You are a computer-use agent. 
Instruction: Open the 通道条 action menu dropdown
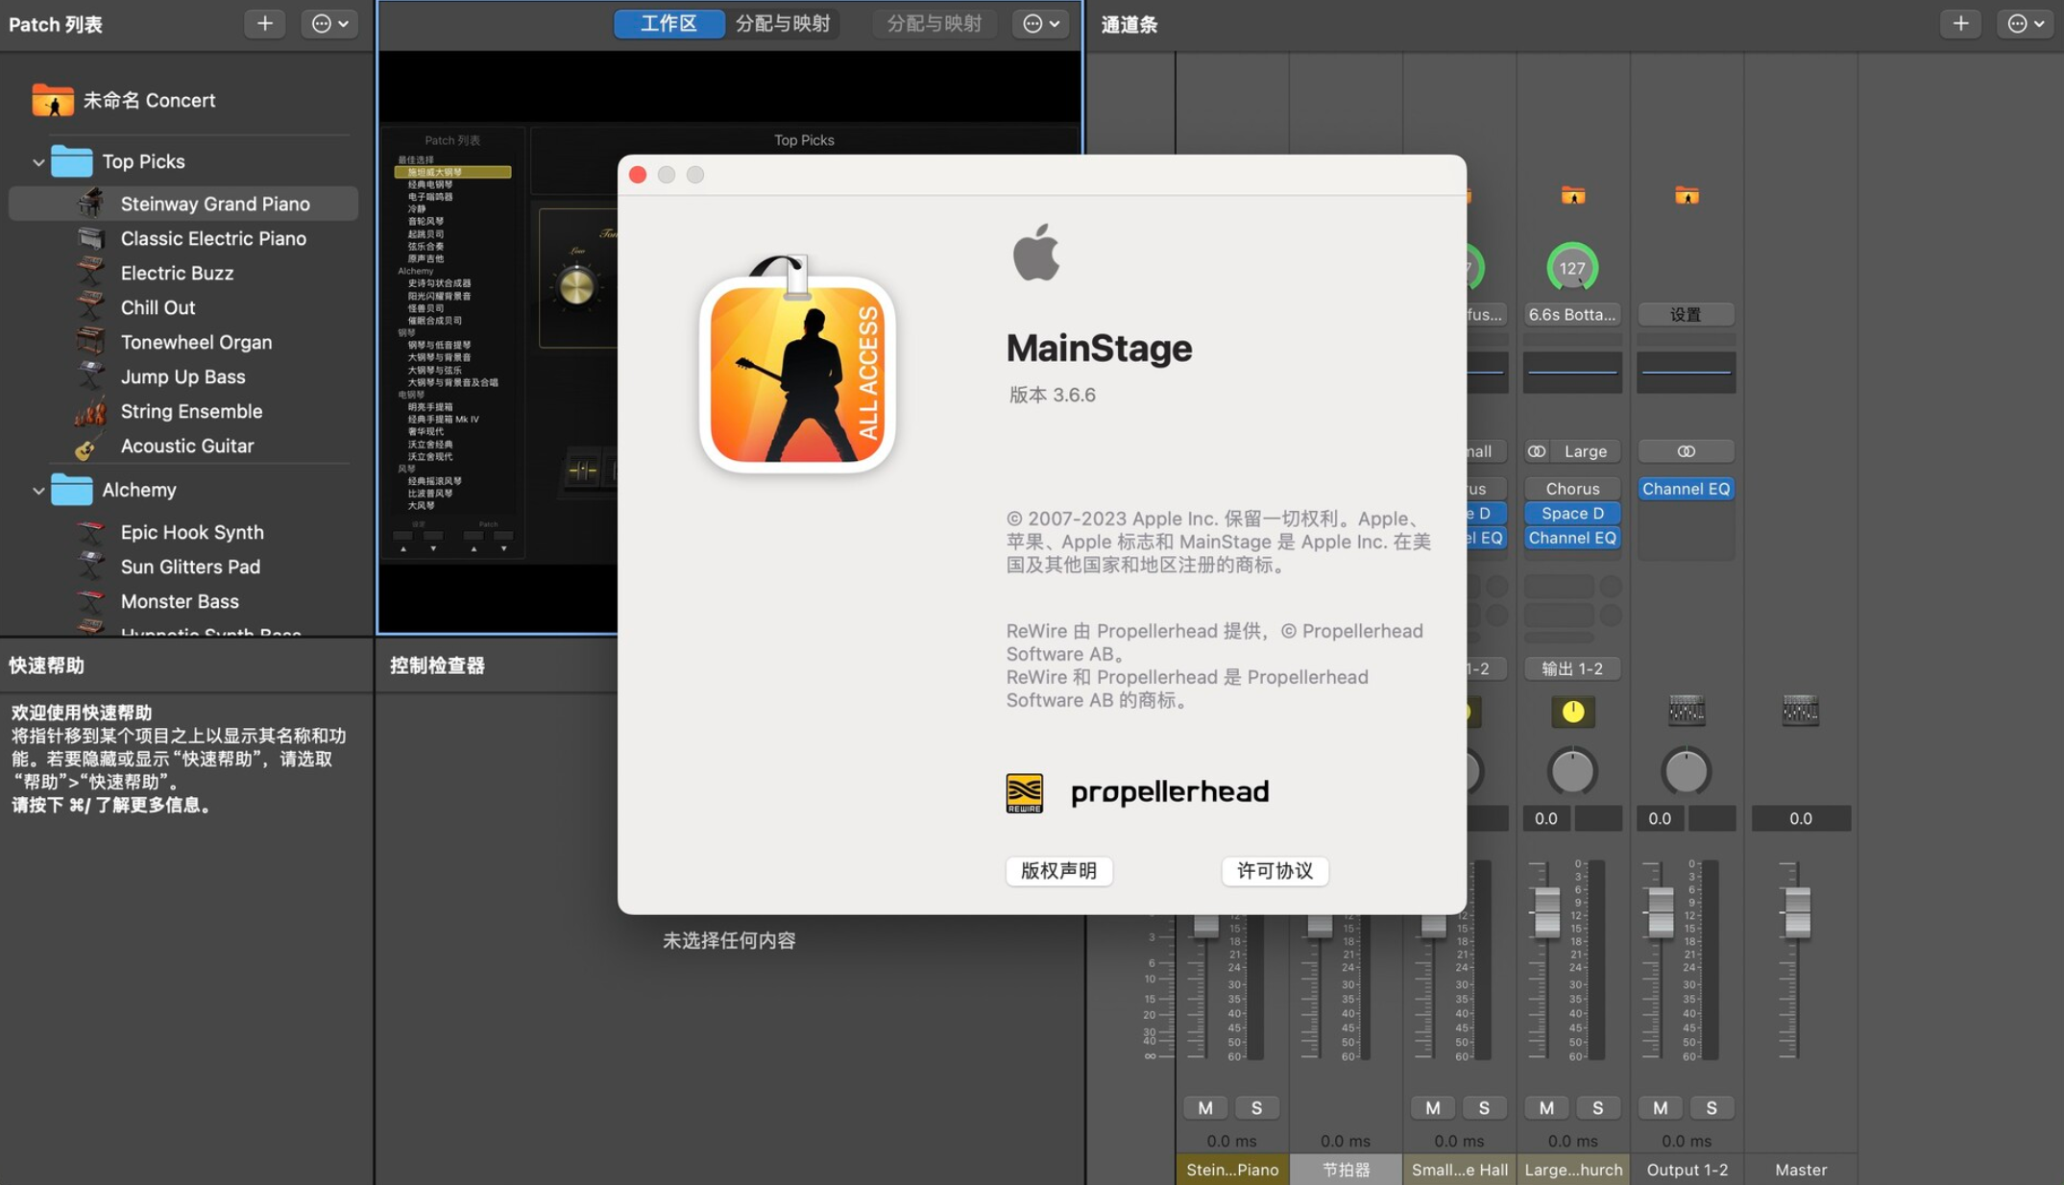click(x=2026, y=23)
